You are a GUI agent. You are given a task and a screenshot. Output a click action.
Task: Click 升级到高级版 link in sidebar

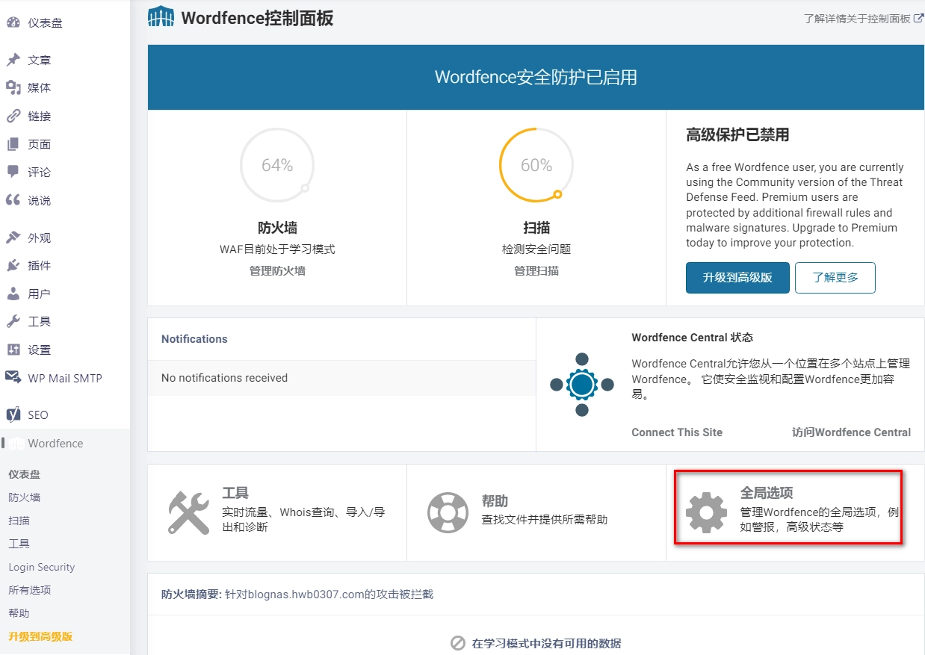tap(40, 636)
